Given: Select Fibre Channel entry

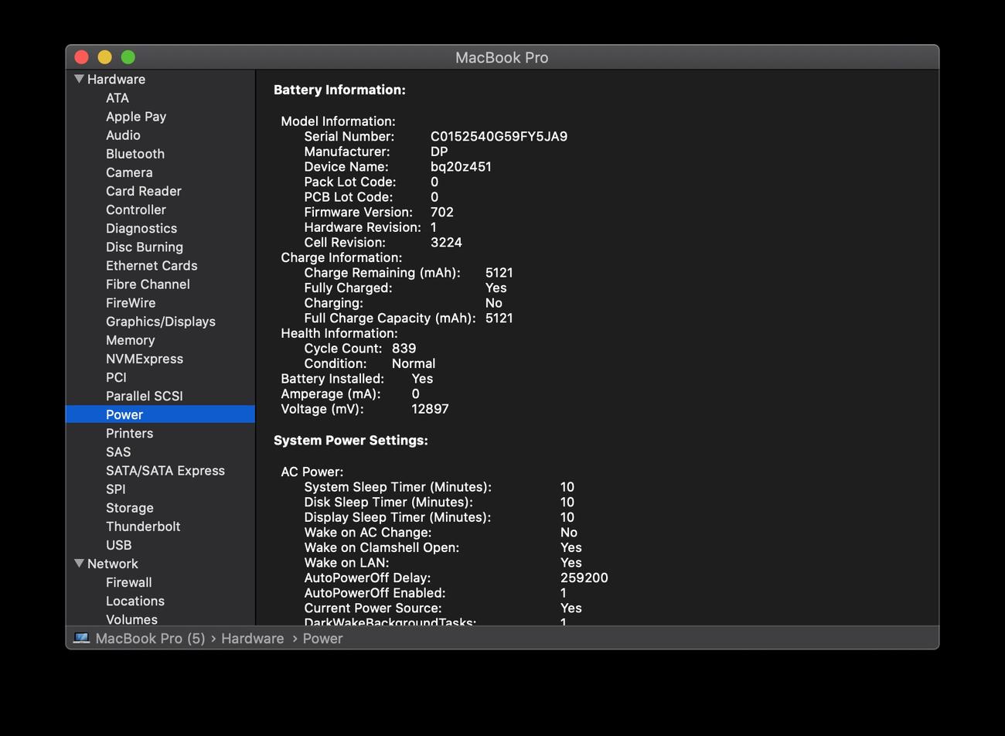Looking at the screenshot, I should click(x=148, y=284).
